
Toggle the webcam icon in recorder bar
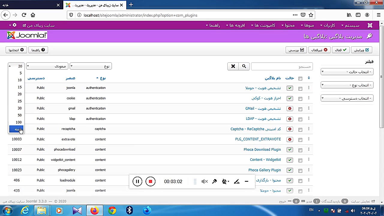(225, 181)
